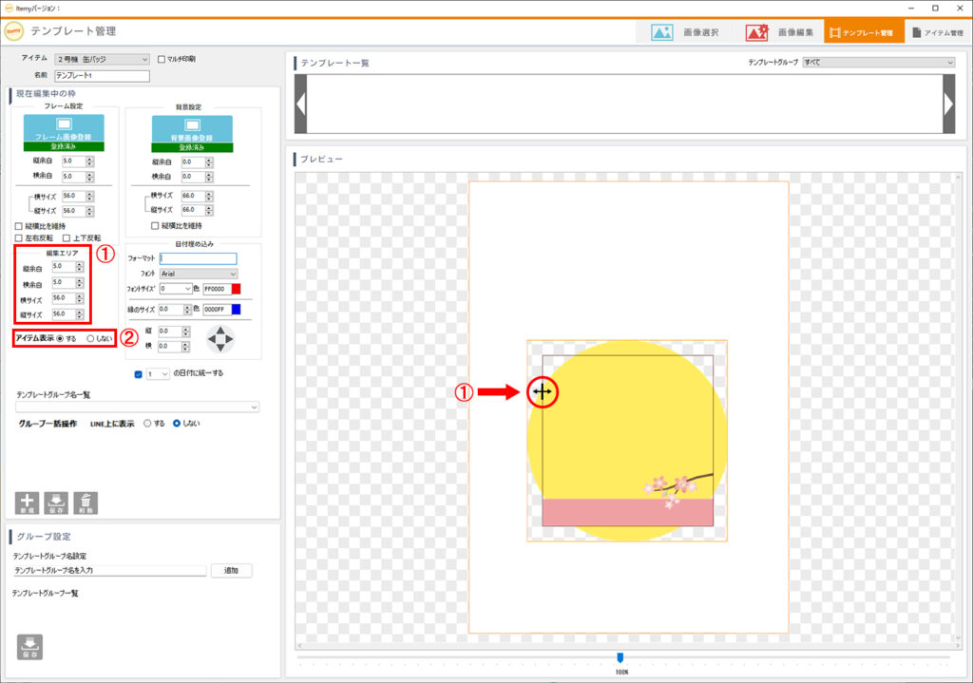
Task: Click the 保存 icon in グループ設定 panel
Action: tap(29, 646)
